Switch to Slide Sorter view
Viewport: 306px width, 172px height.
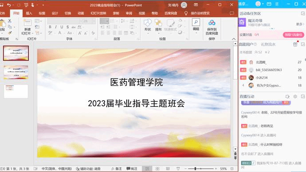pos(157,168)
